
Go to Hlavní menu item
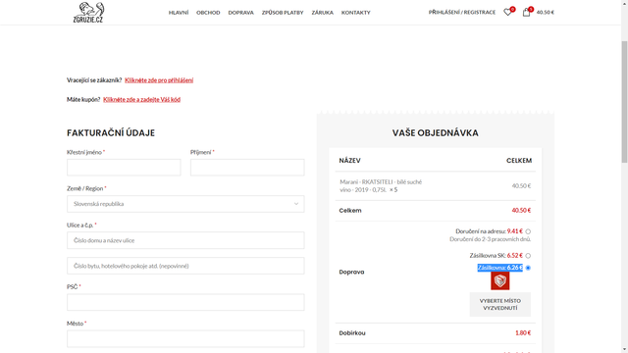coord(179,13)
